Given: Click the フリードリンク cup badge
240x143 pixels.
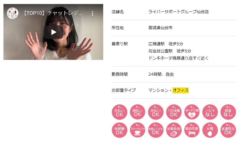Looking at the screenshot, I should click(x=137, y=130).
